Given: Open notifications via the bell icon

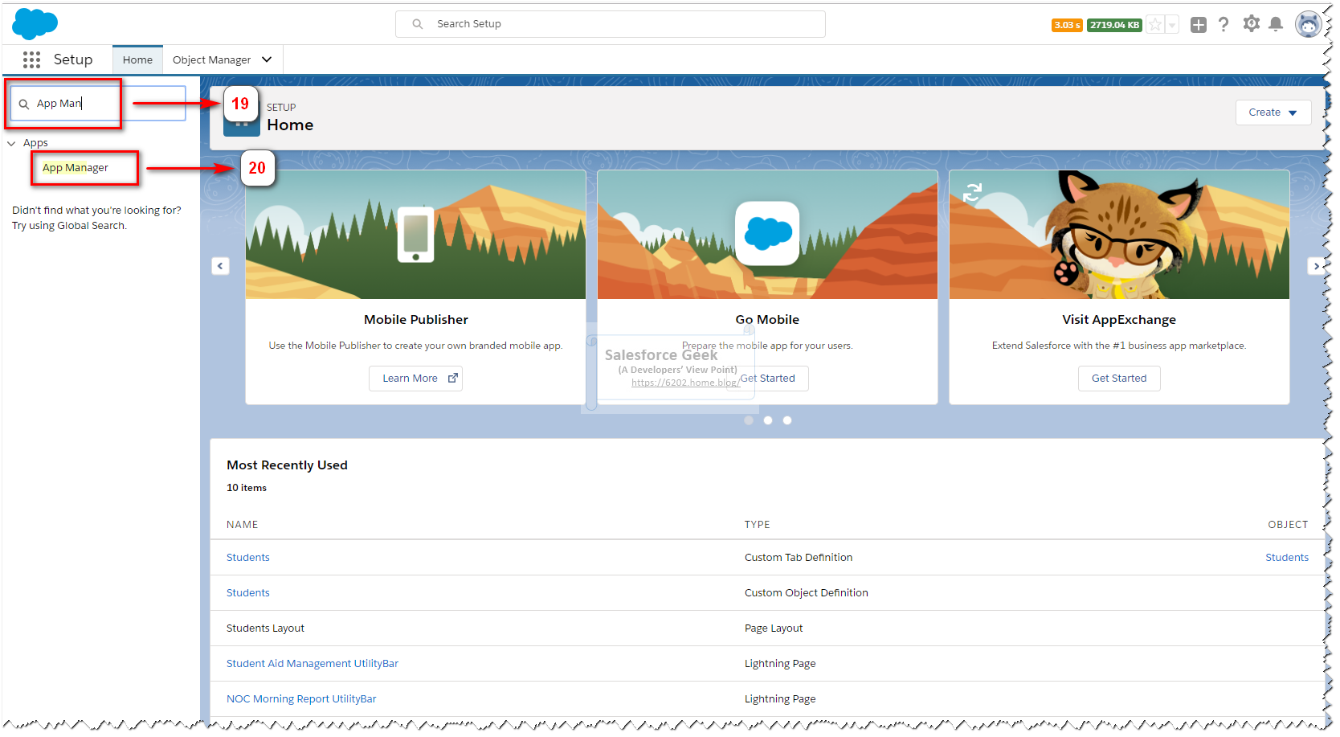Looking at the screenshot, I should point(1277,23).
